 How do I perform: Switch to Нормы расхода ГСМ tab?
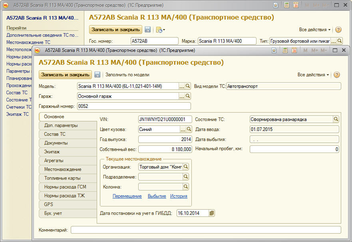[x=68, y=187]
